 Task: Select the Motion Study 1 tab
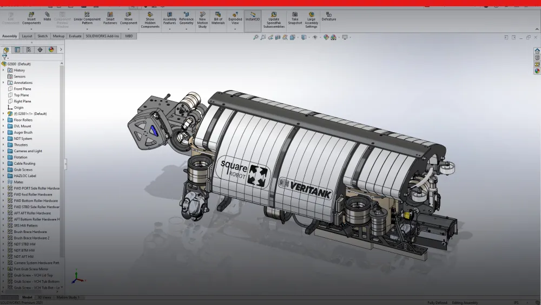click(x=68, y=297)
